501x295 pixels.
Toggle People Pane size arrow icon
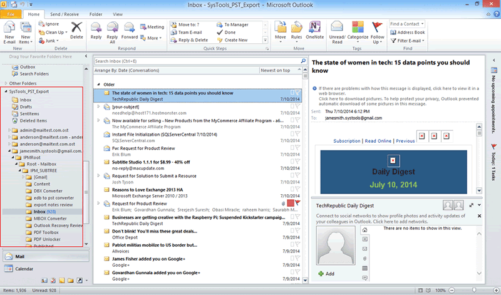(x=471, y=205)
